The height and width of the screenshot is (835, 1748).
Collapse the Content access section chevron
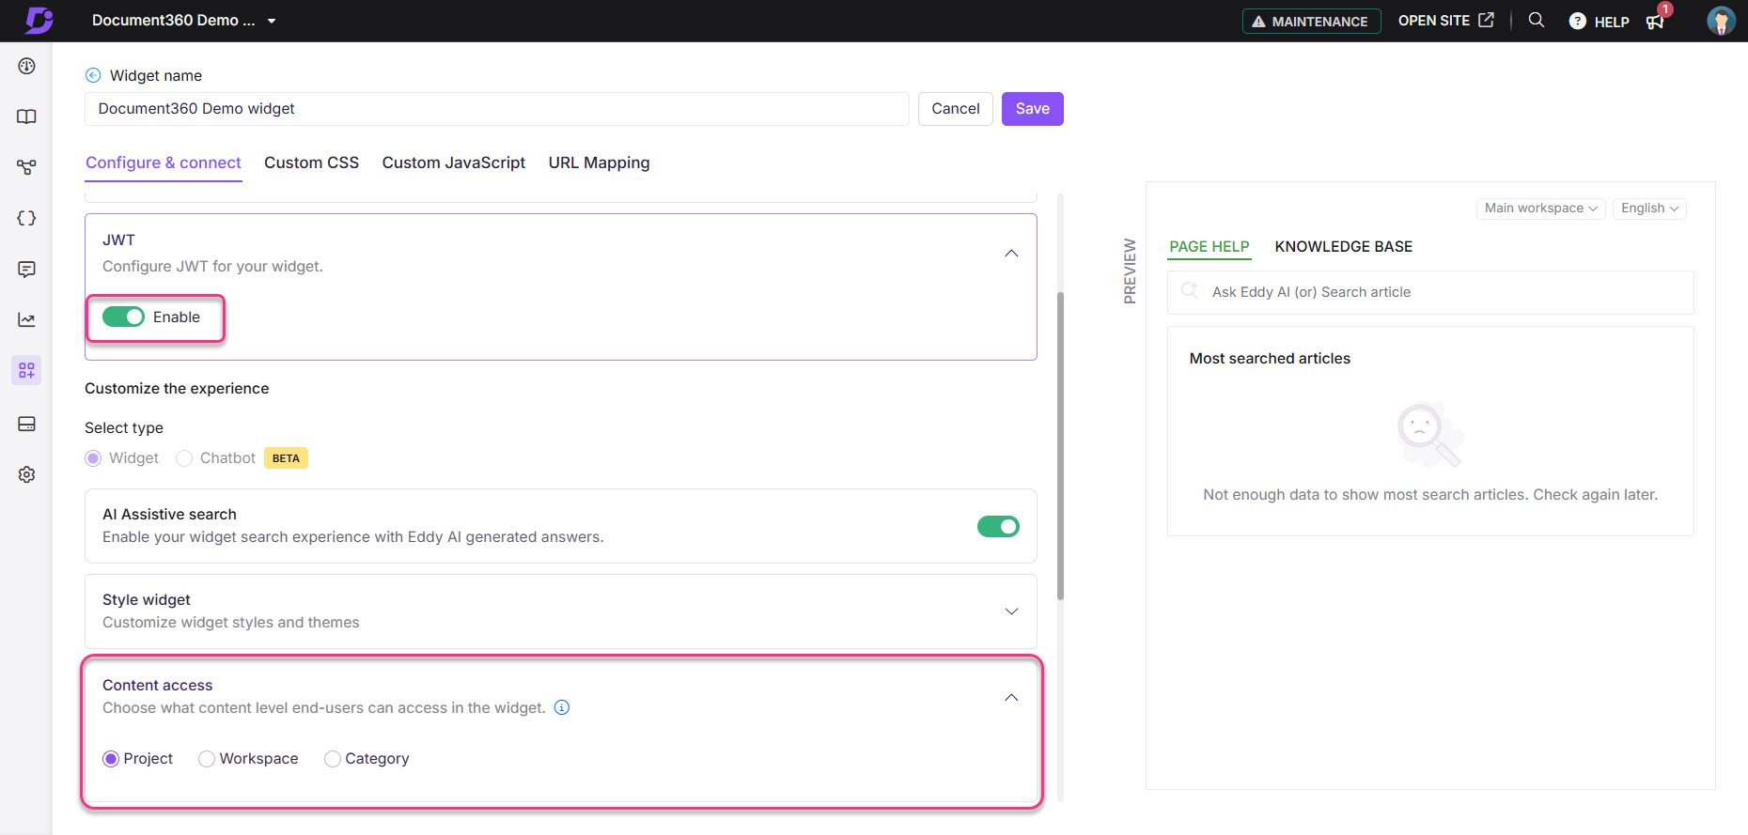point(1011,697)
